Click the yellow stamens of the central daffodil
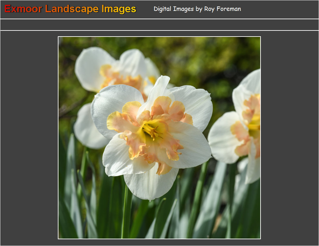This screenshot has height=246, width=319. pos(152,131)
